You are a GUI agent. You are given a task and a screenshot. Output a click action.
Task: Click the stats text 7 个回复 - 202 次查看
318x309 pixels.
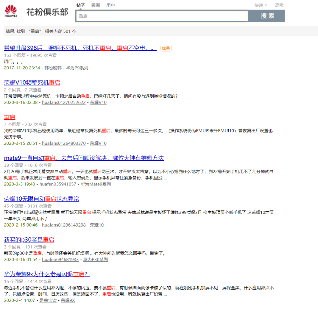click(x=25, y=124)
